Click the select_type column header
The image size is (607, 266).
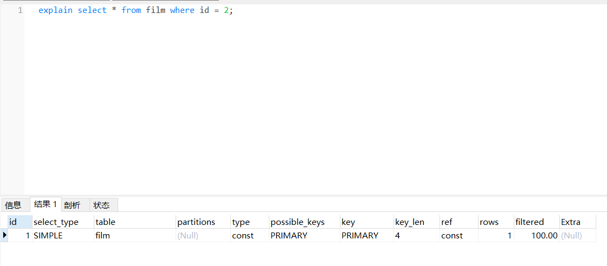pyautogui.click(x=63, y=222)
